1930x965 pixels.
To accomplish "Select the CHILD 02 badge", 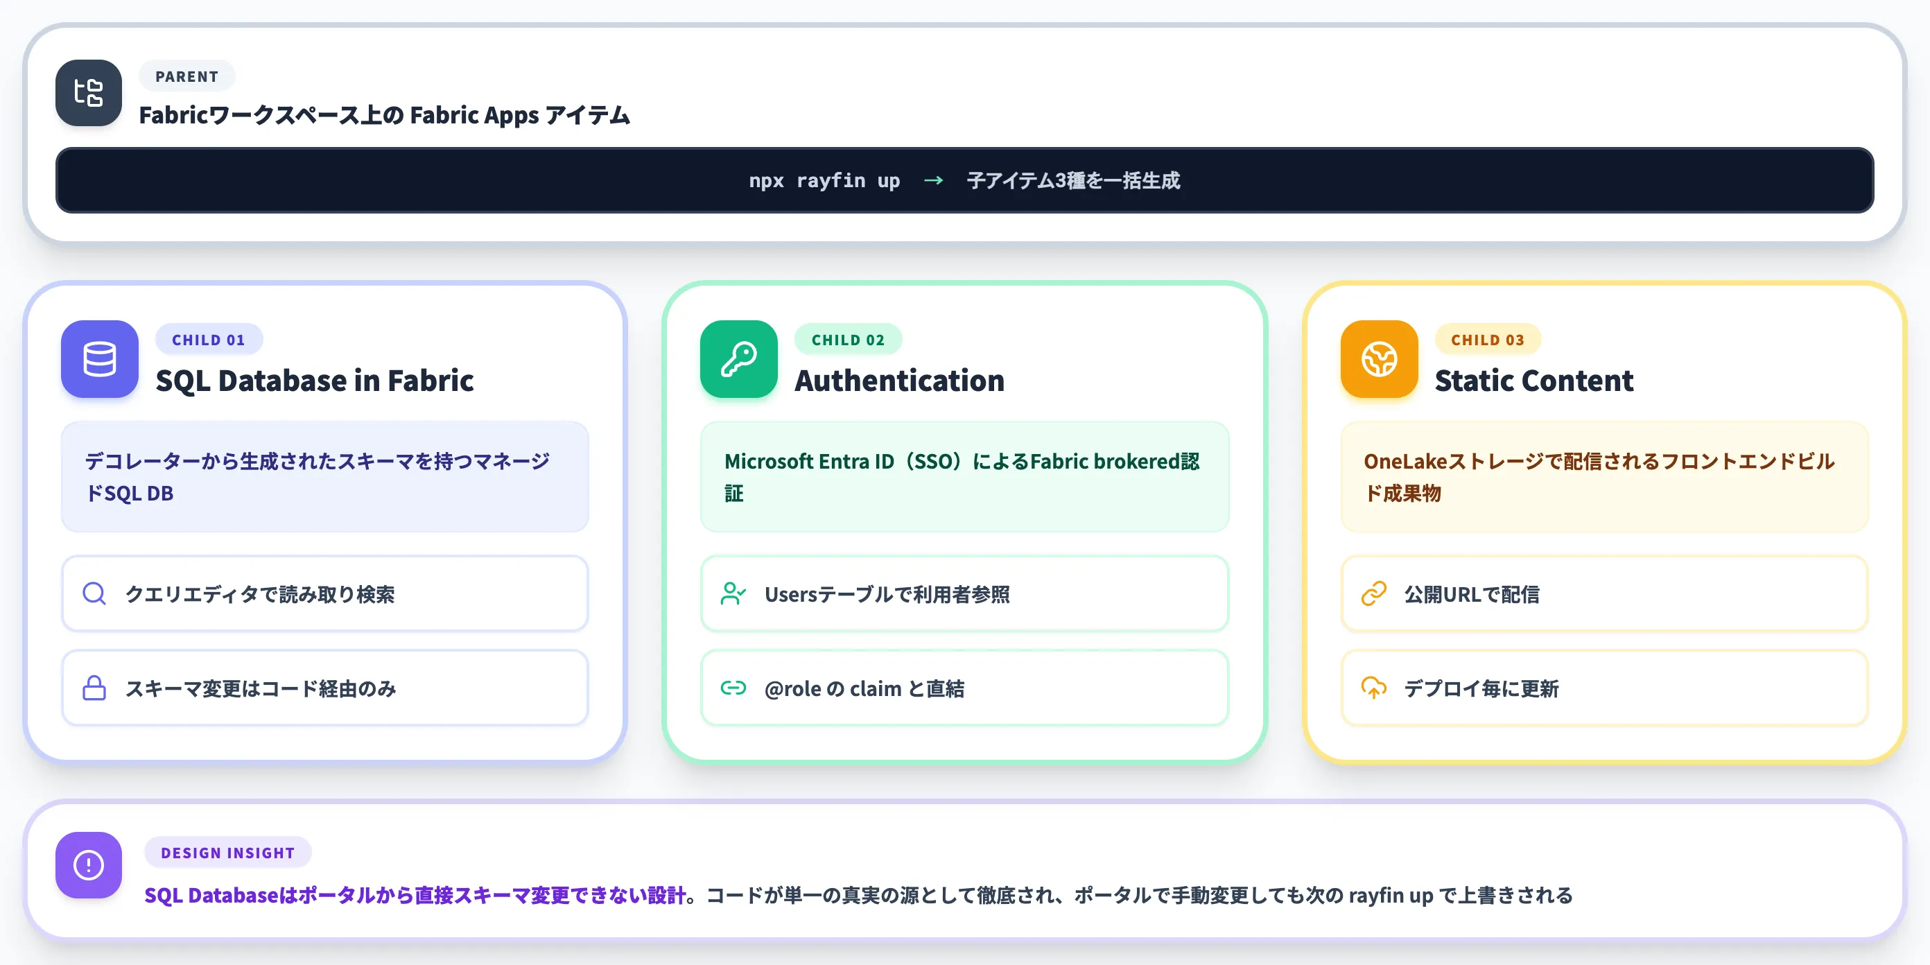I will 848,340.
